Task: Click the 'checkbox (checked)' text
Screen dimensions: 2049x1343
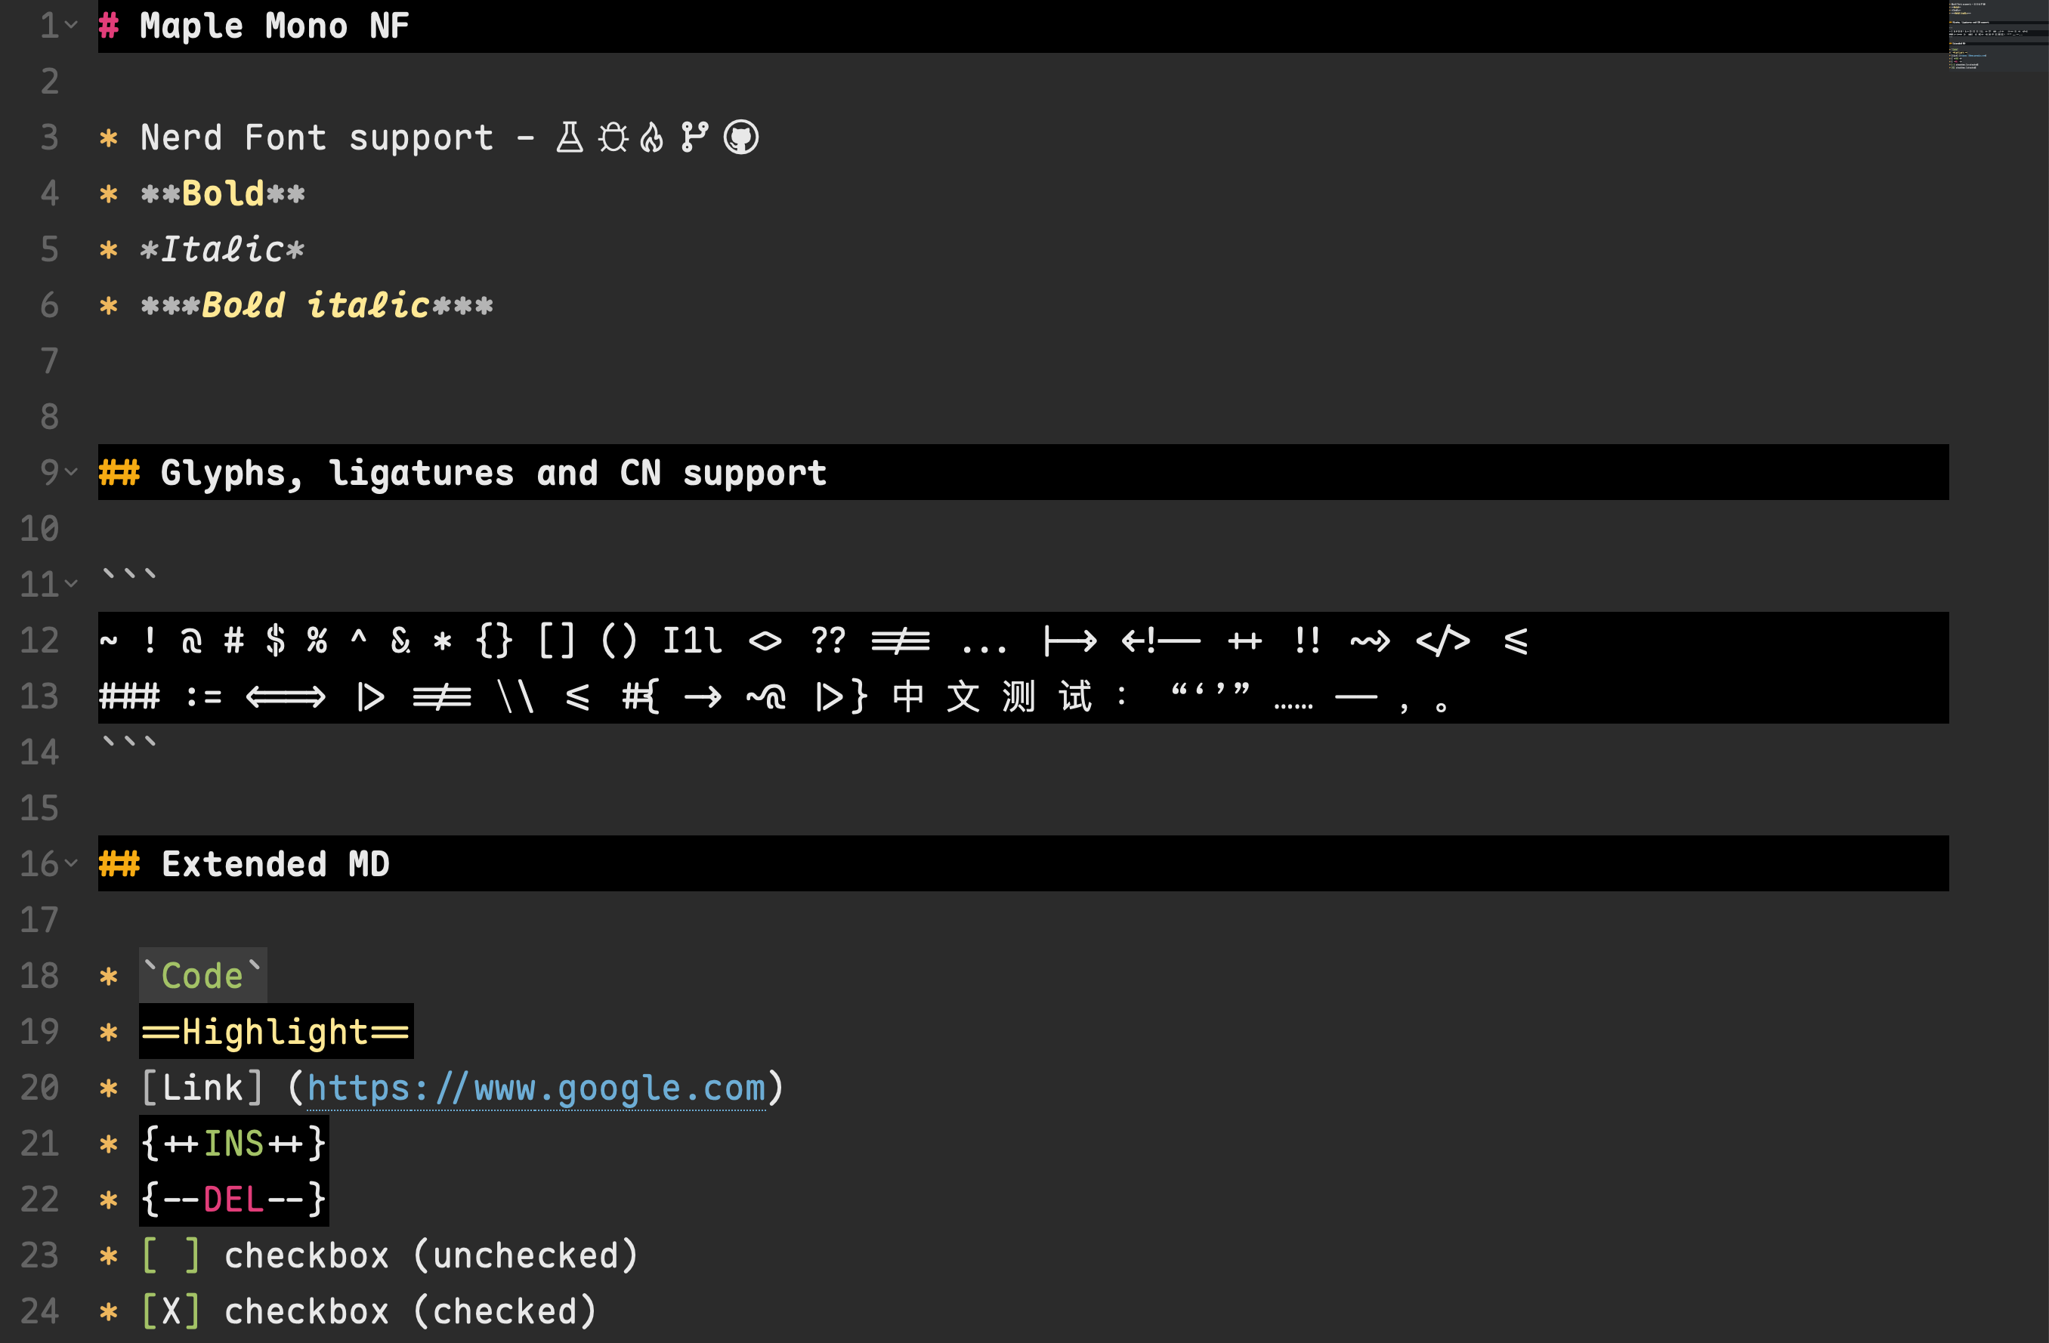Action: [411, 1311]
